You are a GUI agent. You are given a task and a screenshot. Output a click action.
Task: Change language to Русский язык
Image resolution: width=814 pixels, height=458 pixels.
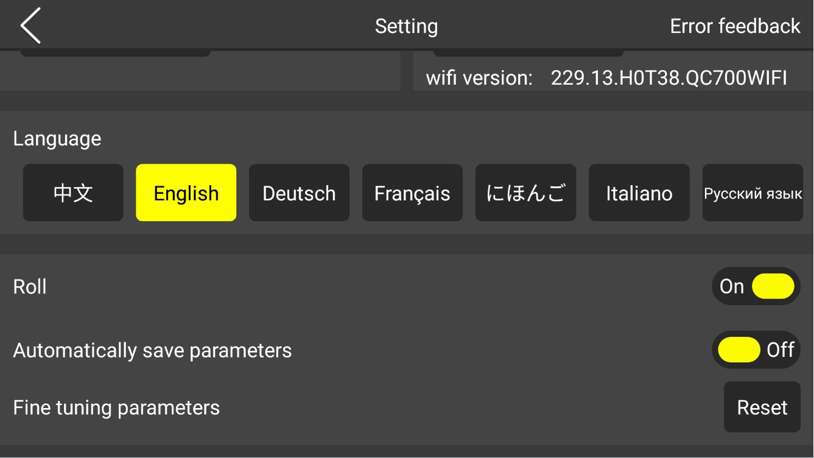click(x=753, y=192)
